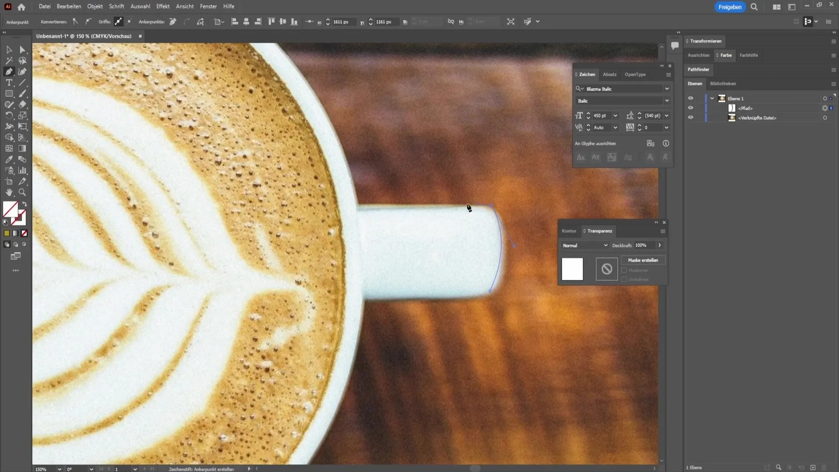Select the Pen tool in toolbar
839x472 pixels.
pos(9,72)
